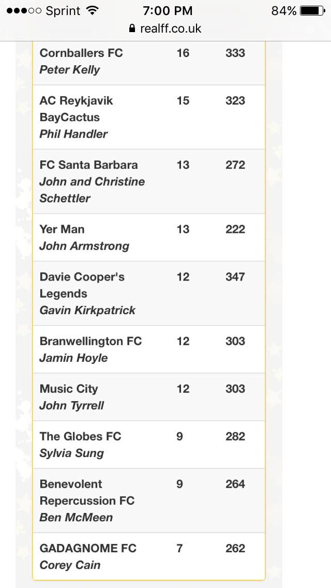Tap the battery icon in status bar
The width and height of the screenshot is (331, 588).
click(312, 10)
